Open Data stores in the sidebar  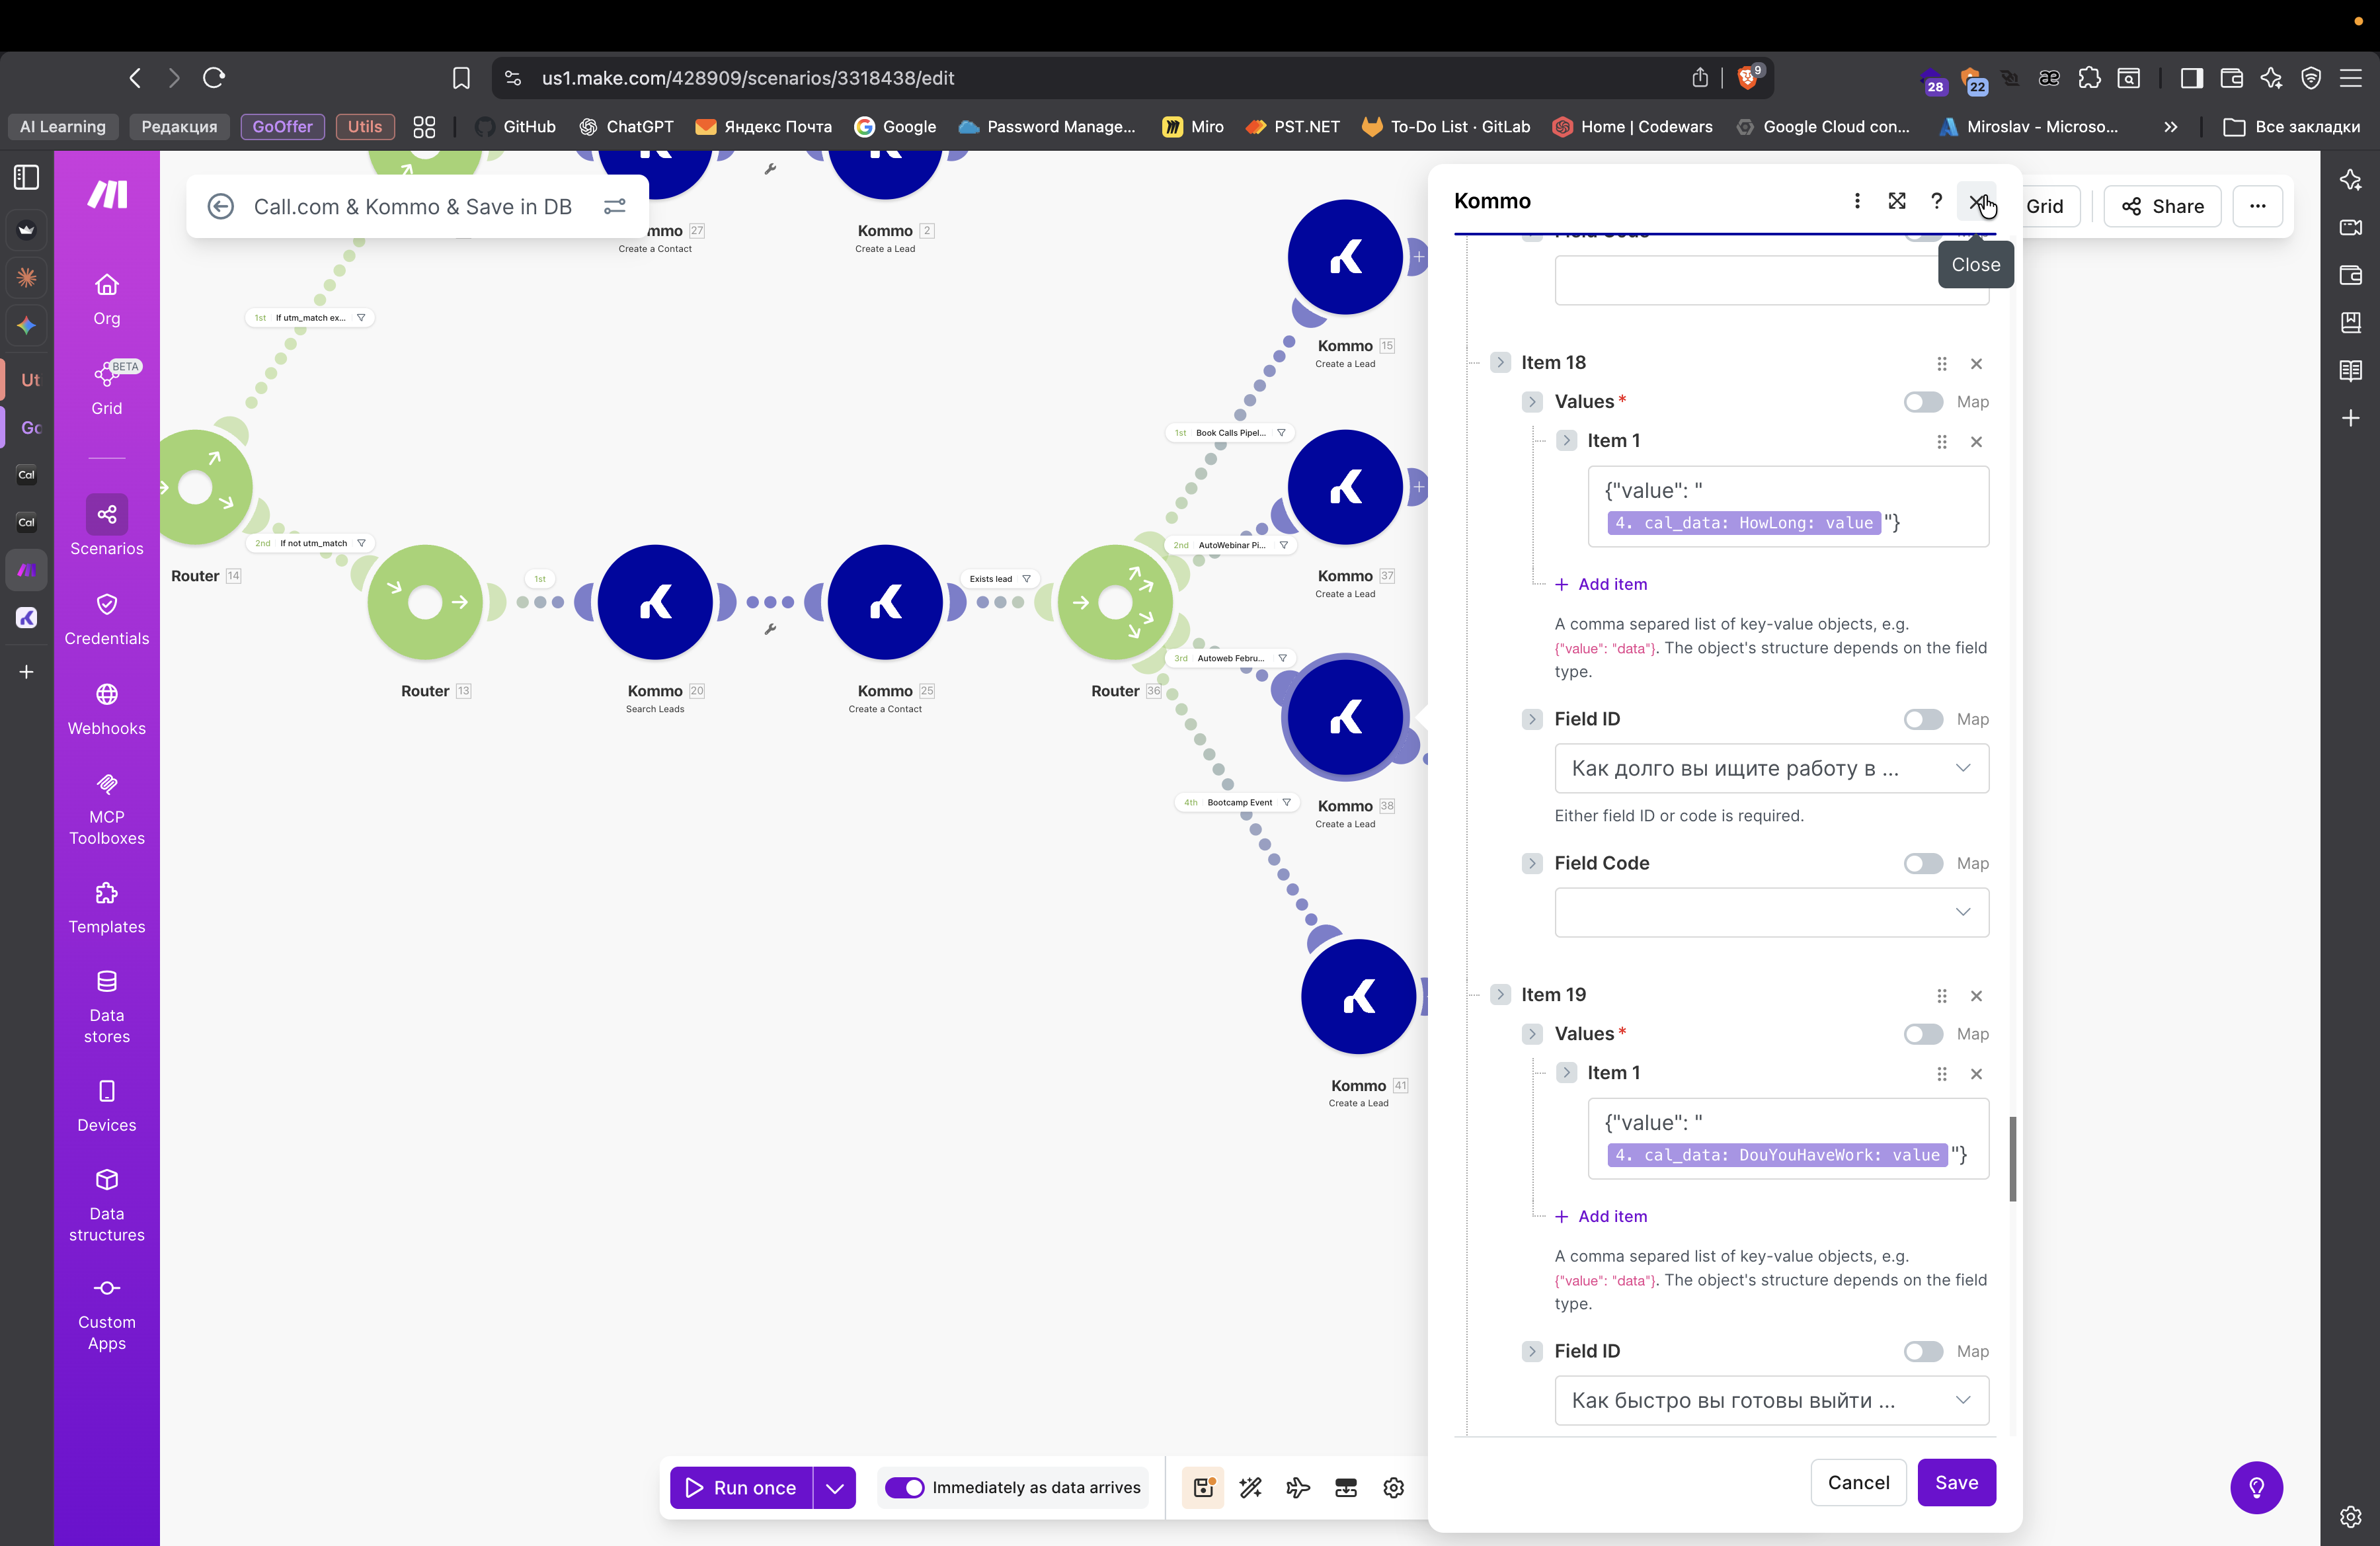pos(106,1006)
